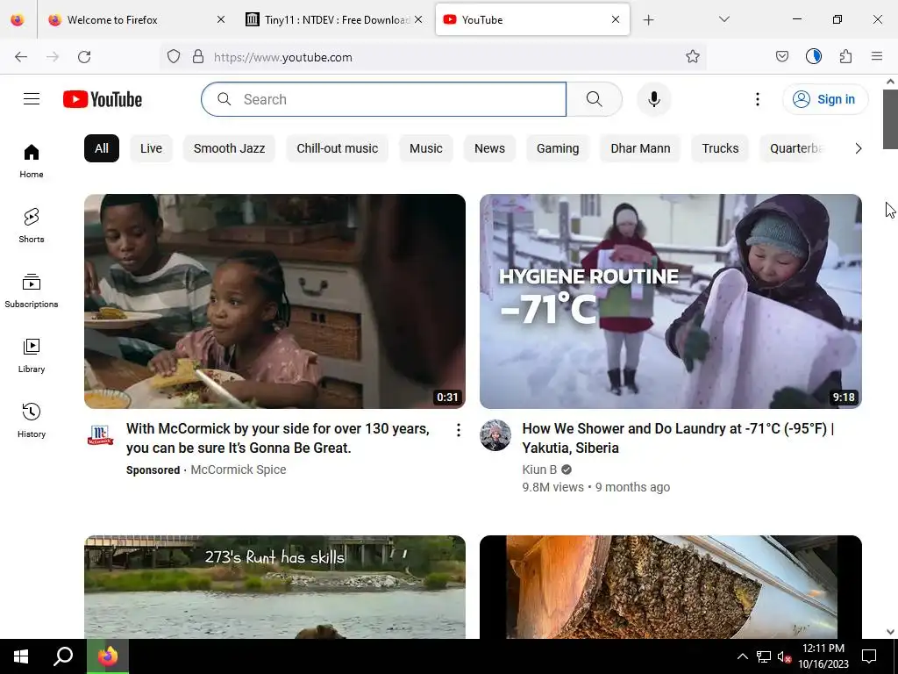Viewport: 898px width, 674px height.
Task: Open Firefox View pinned button
Action: pos(18,20)
